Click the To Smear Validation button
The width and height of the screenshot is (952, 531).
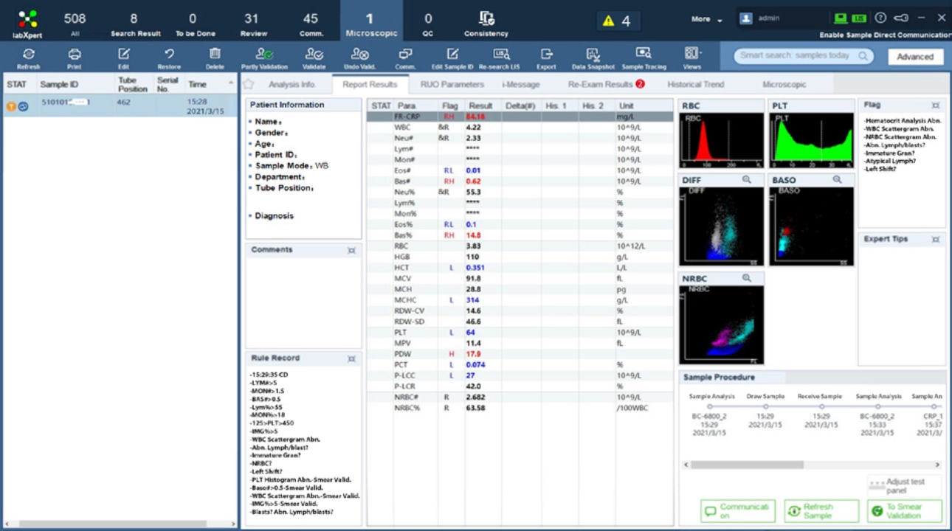tap(905, 510)
